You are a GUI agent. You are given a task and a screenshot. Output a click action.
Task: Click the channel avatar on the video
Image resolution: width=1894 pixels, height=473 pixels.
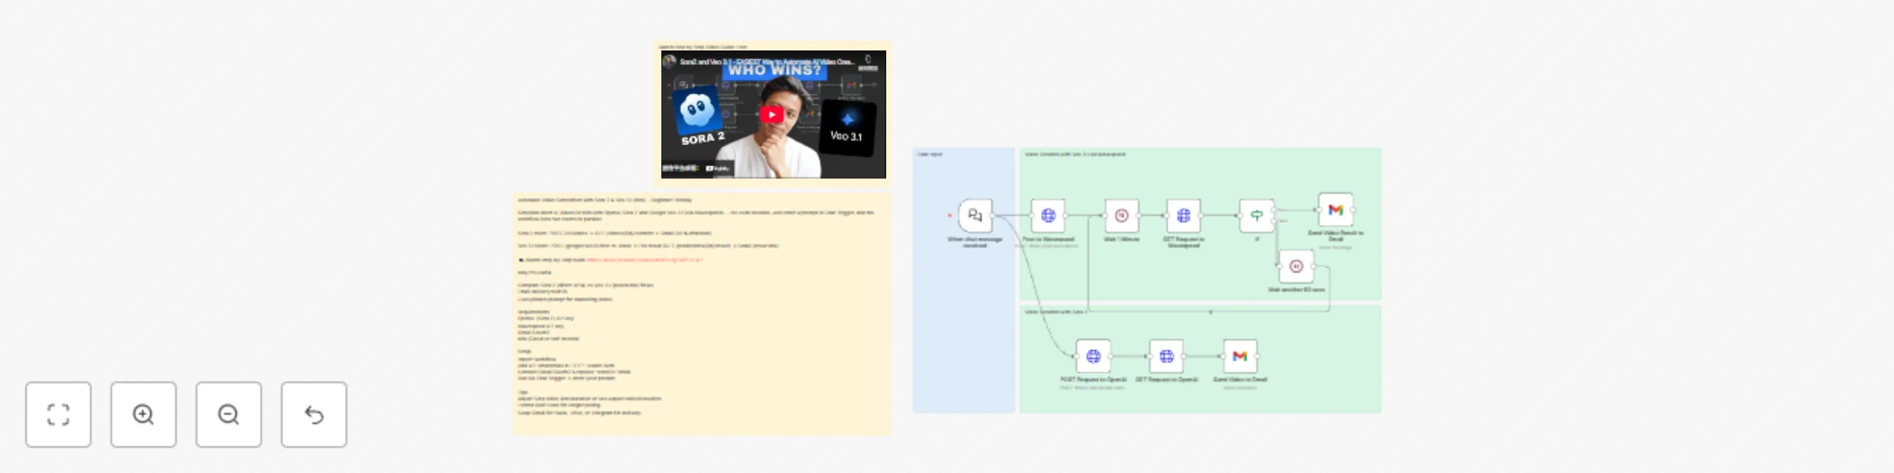pyautogui.click(x=670, y=61)
